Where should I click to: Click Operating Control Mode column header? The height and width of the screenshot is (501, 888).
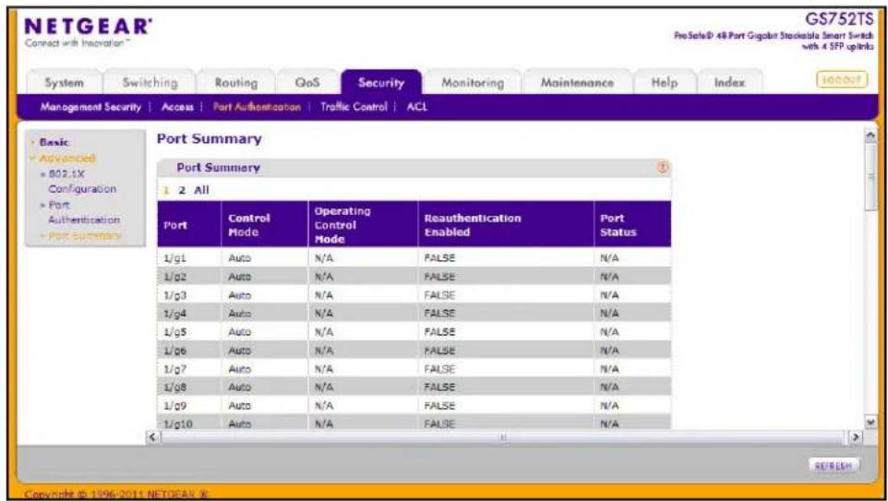pyautogui.click(x=363, y=225)
